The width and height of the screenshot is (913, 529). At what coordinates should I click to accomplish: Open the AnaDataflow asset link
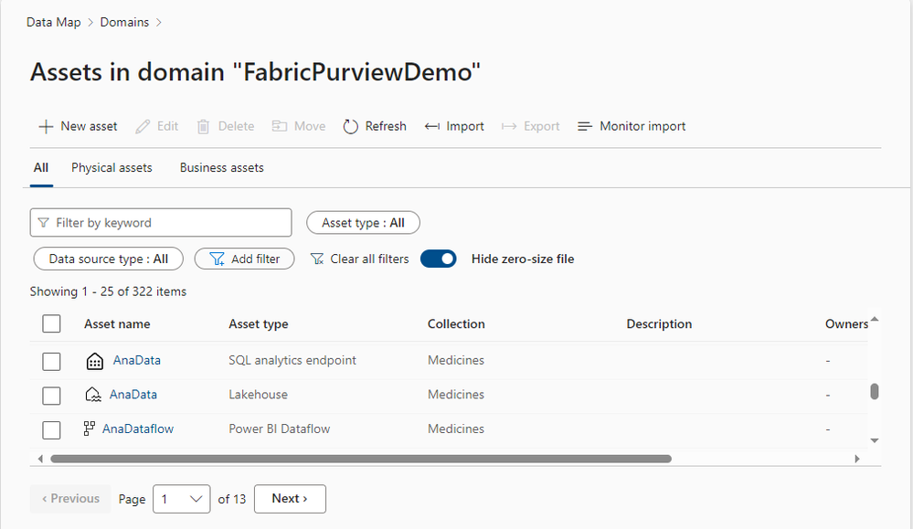[138, 428]
